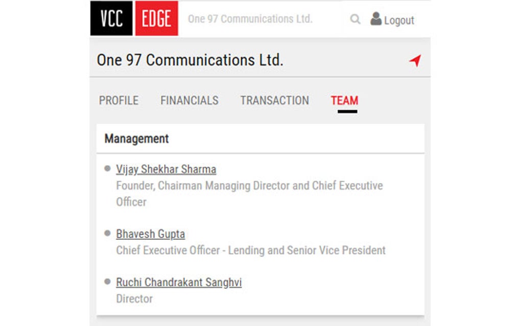This screenshot has width=521, height=326.
Task: Open the Bhavesh Gupta link
Action: point(150,234)
